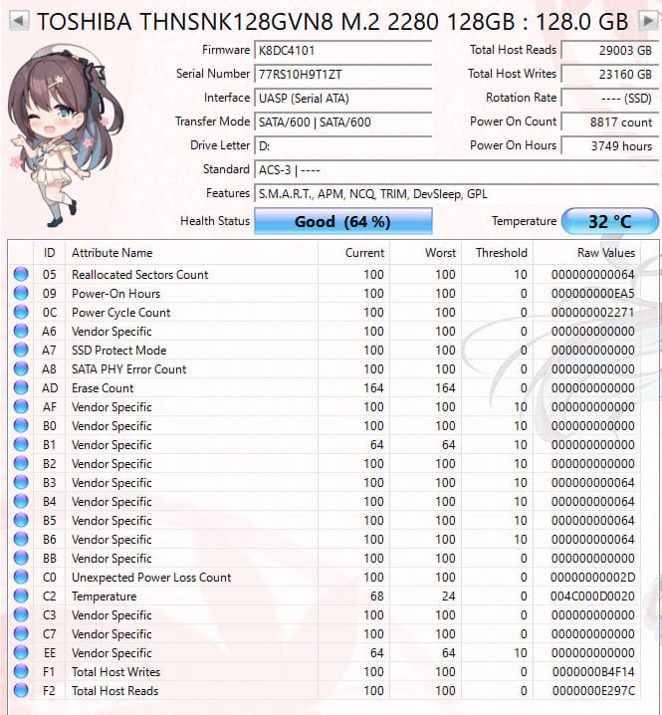662x715 pixels.
Task: Click raw value 00000000002D
Action: coord(592,578)
